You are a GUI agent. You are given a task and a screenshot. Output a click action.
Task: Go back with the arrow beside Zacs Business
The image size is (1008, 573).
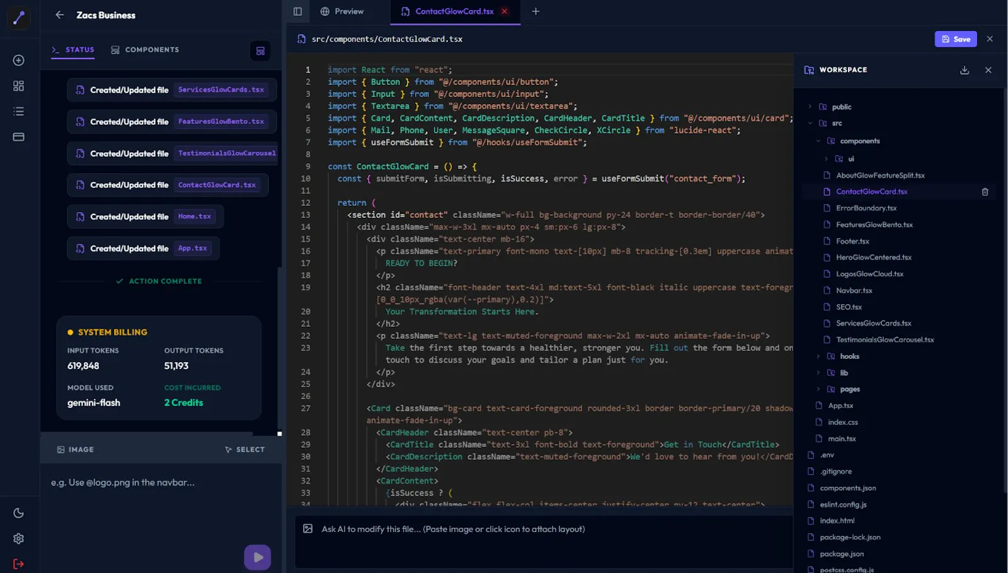click(x=59, y=15)
